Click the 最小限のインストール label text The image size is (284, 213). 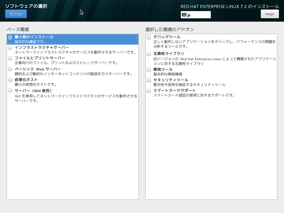pyautogui.click(x=34, y=37)
